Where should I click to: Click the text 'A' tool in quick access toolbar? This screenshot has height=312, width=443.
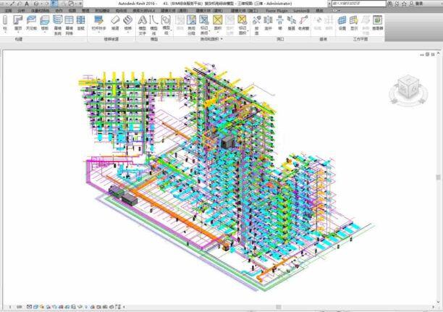click(27, 4)
